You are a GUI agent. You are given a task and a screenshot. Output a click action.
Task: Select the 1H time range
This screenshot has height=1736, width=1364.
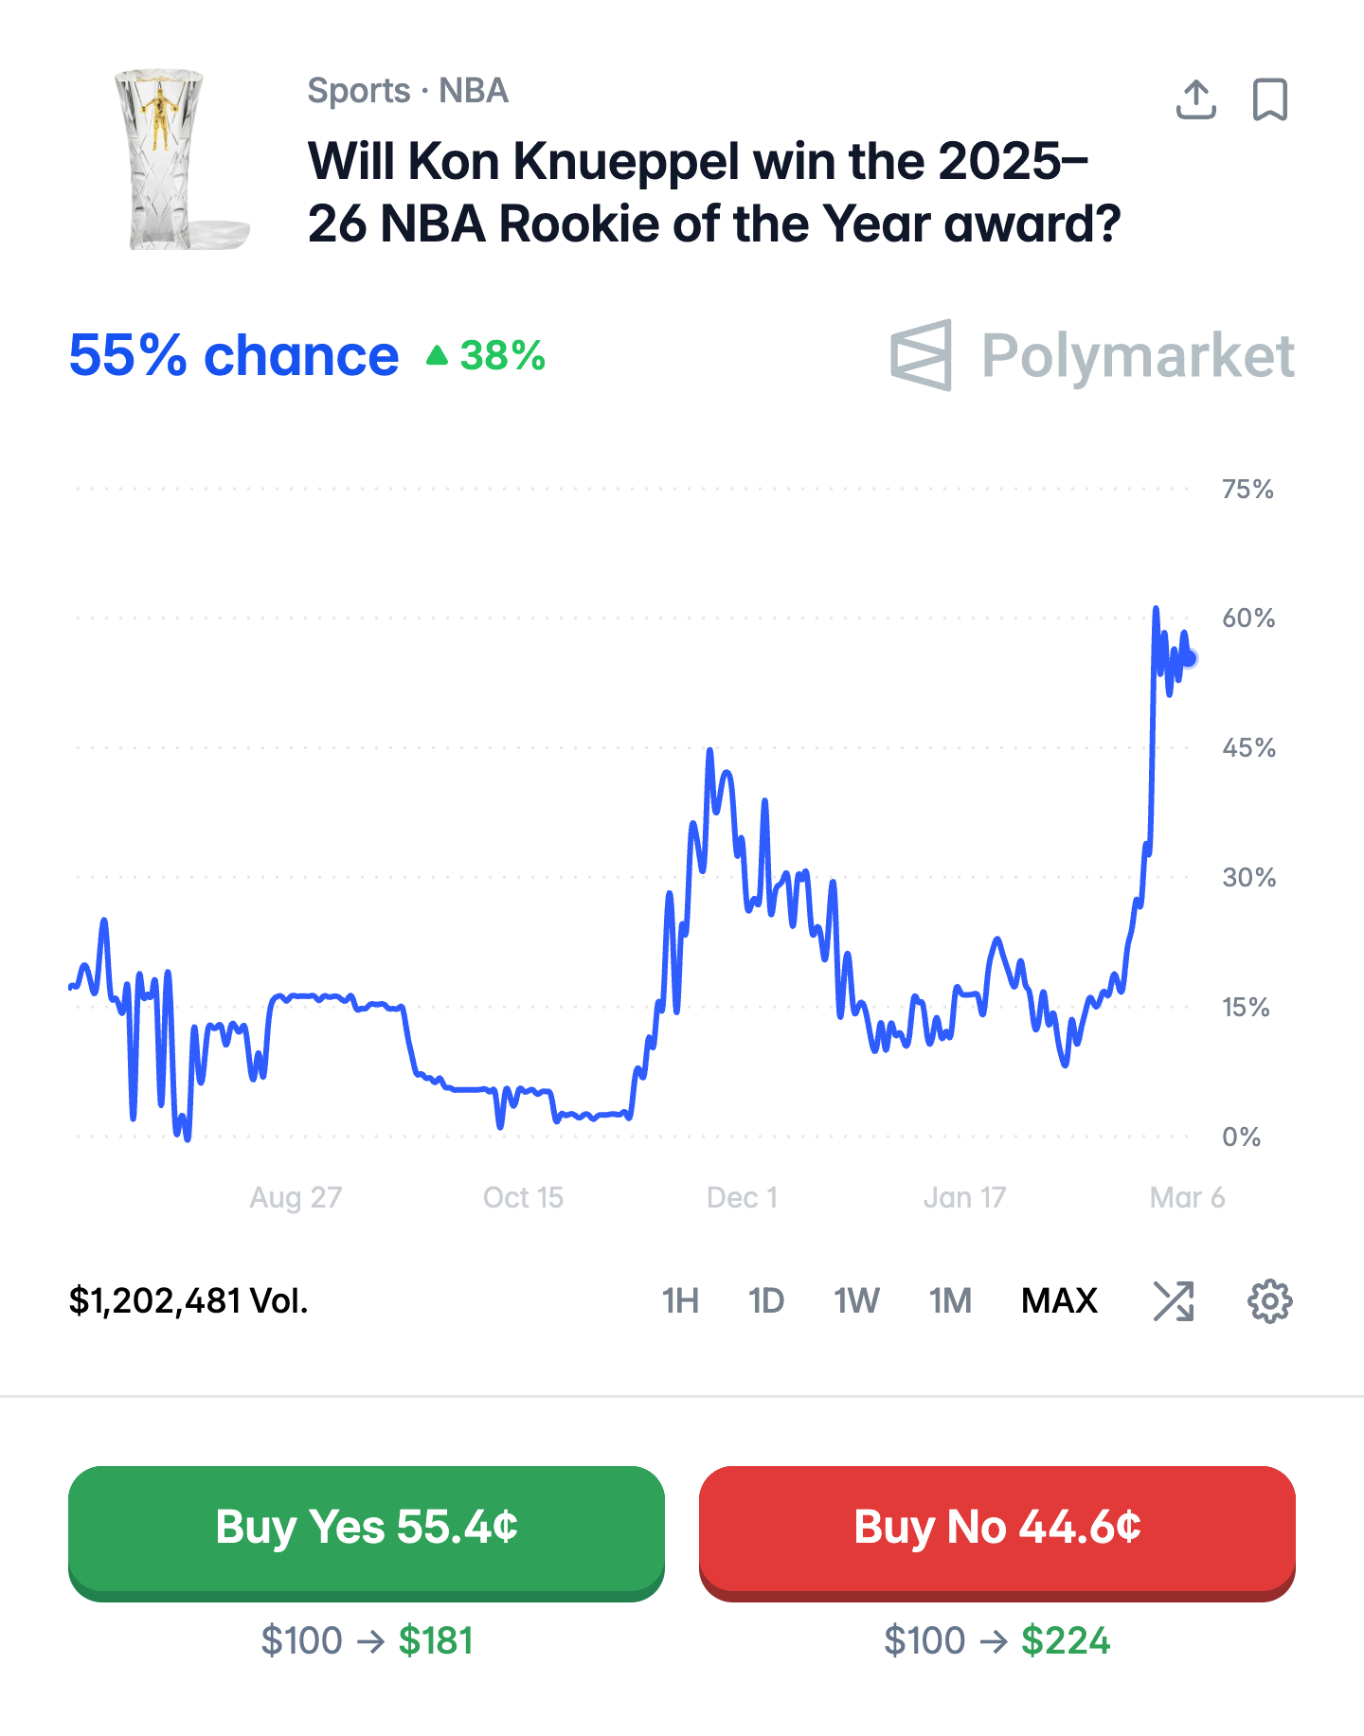680,1301
